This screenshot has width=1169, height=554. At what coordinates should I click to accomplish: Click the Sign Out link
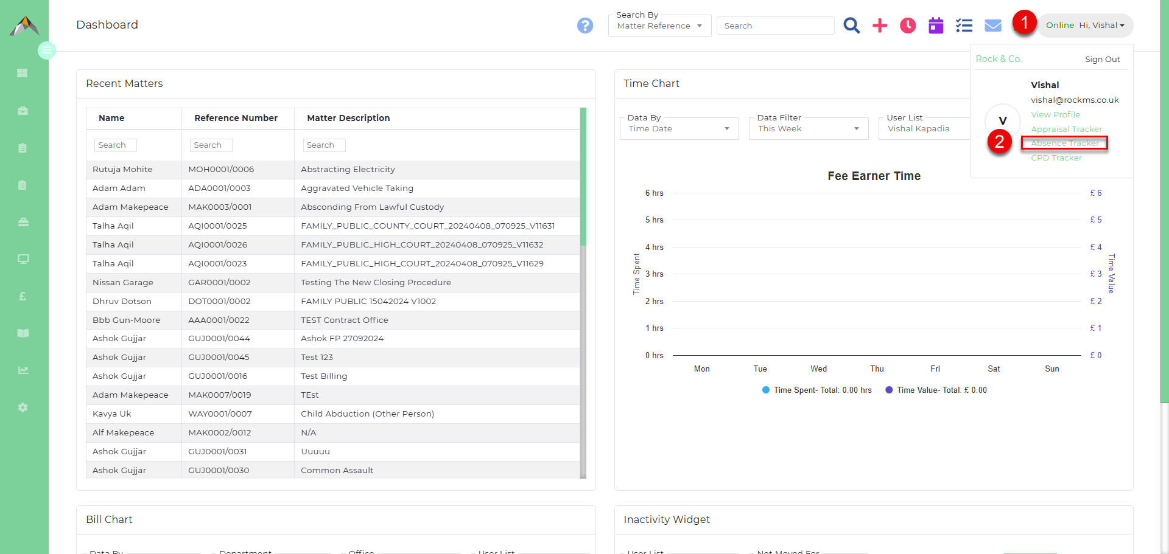point(1102,59)
